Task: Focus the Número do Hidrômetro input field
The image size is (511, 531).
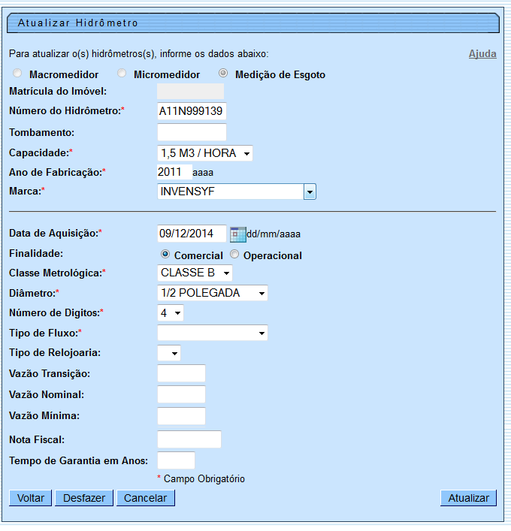Action: coord(192,111)
